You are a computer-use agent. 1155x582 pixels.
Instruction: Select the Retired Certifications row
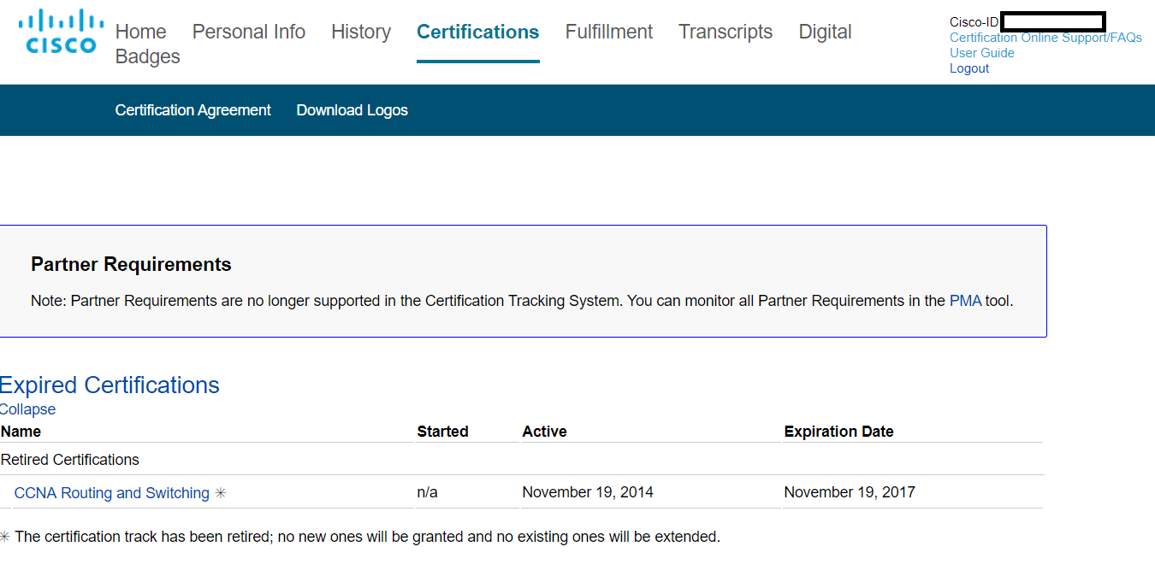point(521,460)
